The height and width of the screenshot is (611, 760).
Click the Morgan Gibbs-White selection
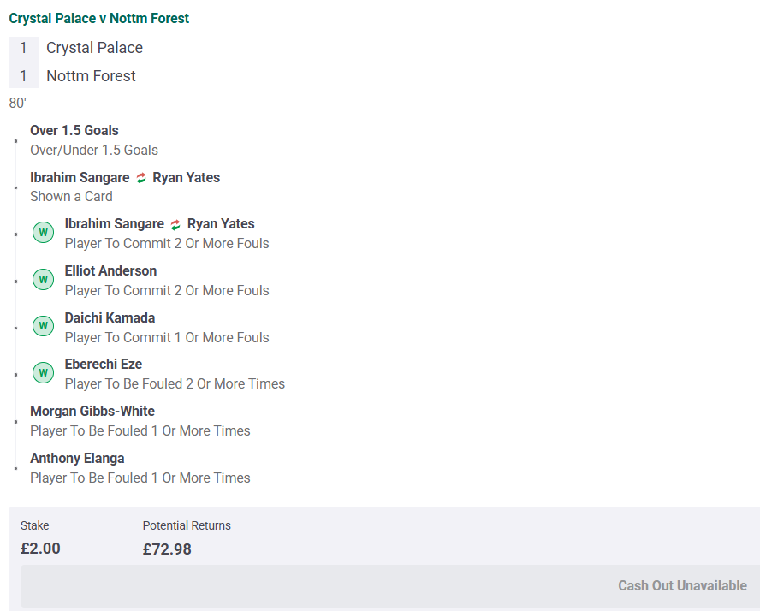92,412
